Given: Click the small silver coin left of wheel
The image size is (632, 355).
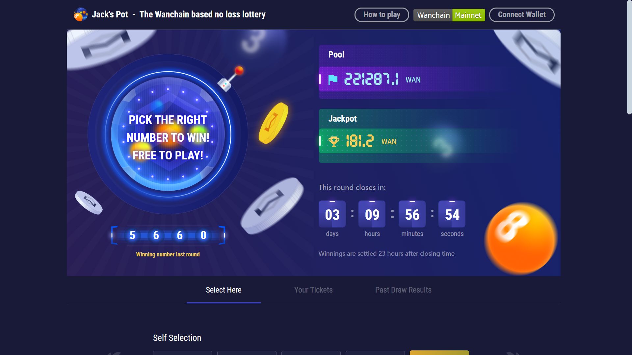Looking at the screenshot, I should point(89,202).
